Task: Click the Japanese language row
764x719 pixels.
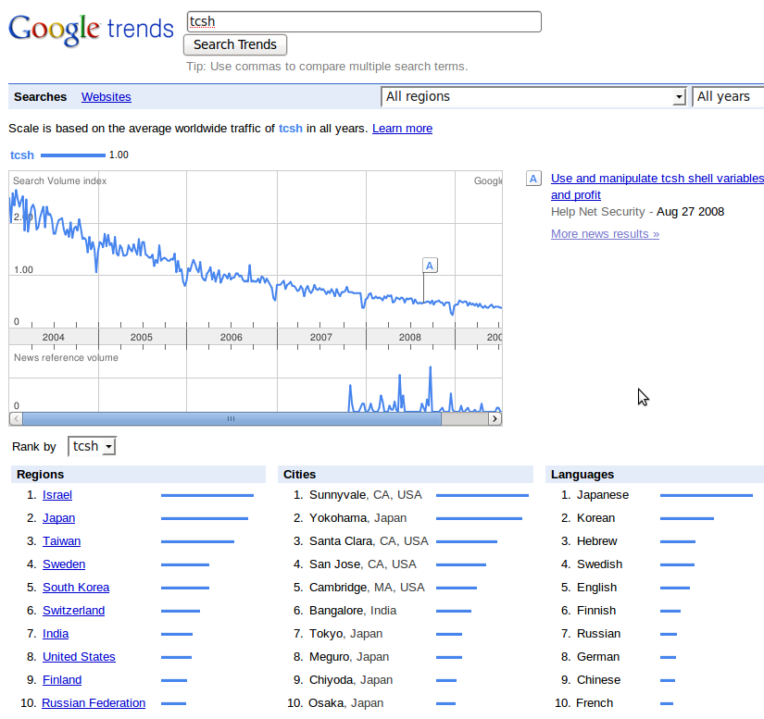Action: 657,495
